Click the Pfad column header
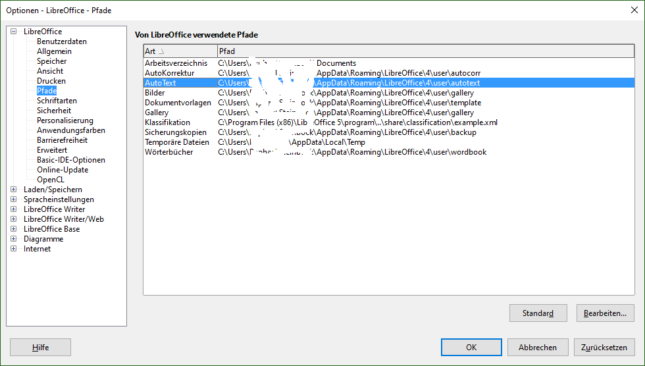This screenshot has height=366, width=645. click(x=426, y=51)
